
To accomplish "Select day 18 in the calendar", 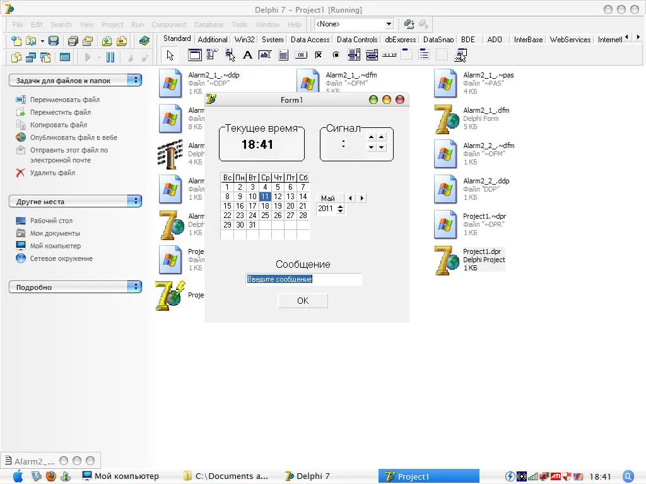I will pyautogui.click(x=265, y=206).
